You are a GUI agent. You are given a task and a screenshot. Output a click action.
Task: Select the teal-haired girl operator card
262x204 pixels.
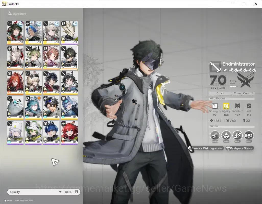pyautogui.click(x=33, y=108)
